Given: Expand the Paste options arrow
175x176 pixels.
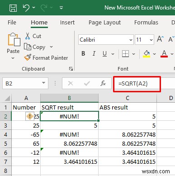Looking at the screenshot, I should click(x=13, y=58).
